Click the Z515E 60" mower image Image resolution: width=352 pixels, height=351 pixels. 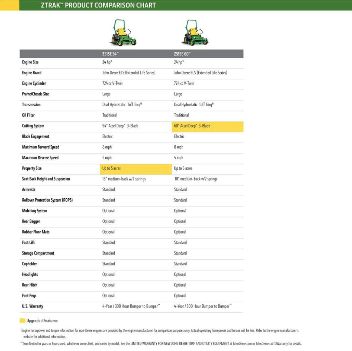click(x=194, y=33)
